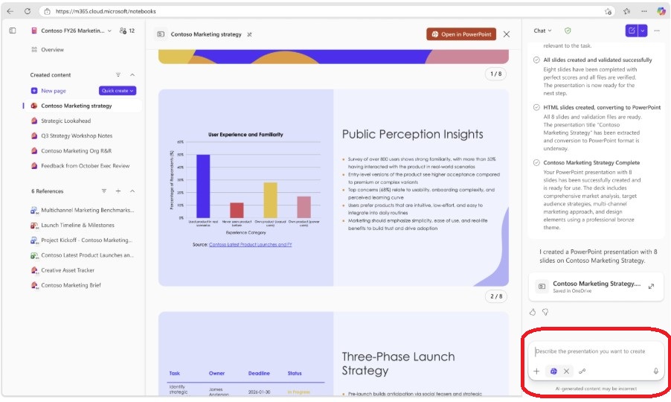Viewport: 671px width, 402px height.
Task: Click the User Experience and Familiarity chart
Action: click(245, 183)
